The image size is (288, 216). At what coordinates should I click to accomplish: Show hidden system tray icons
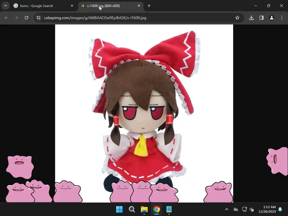click(x=227, y=209)
